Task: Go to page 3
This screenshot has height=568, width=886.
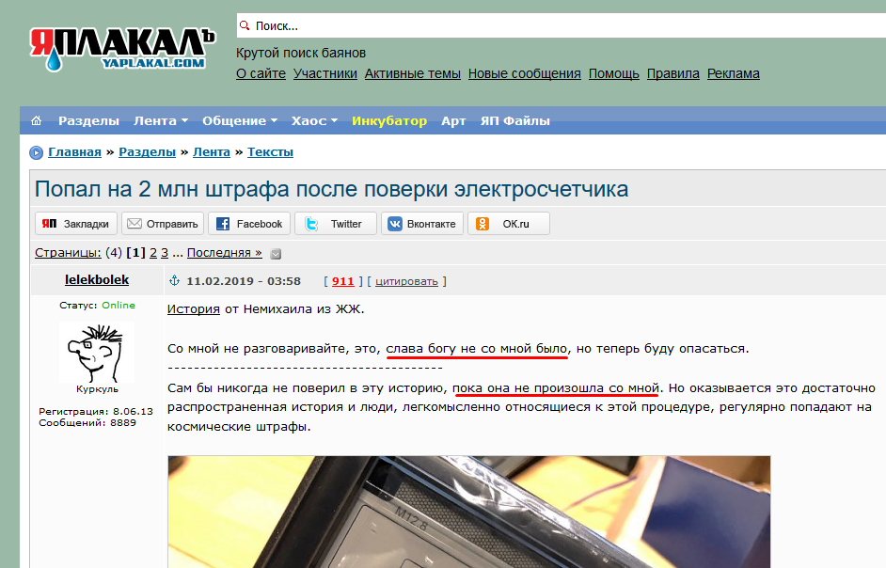Action: (x=165, y=253)
